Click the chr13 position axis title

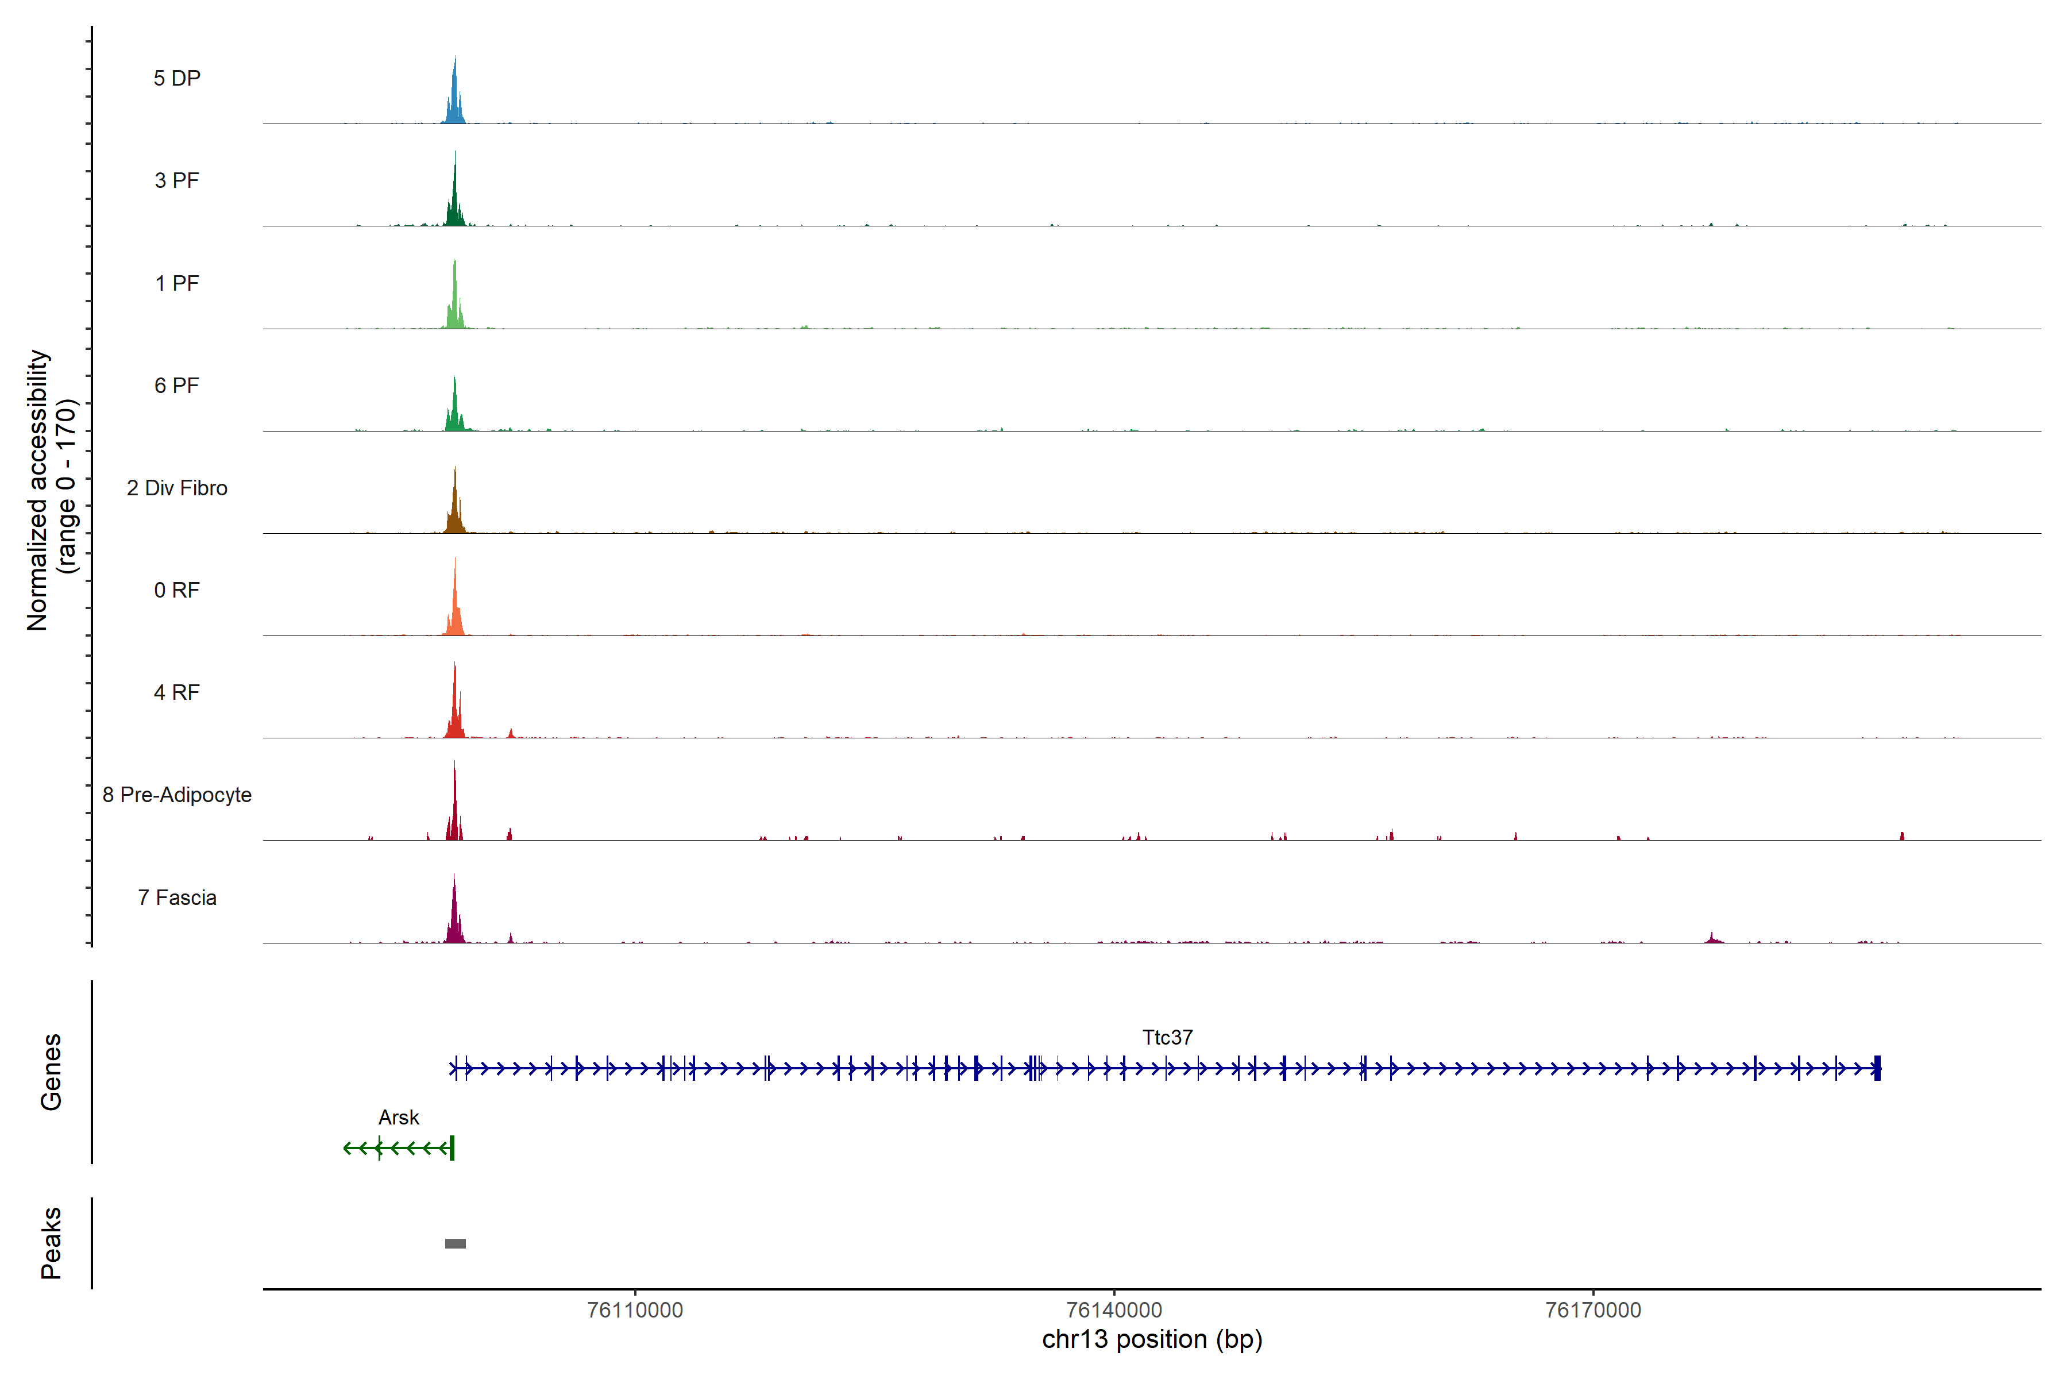pos(1152,1339)
